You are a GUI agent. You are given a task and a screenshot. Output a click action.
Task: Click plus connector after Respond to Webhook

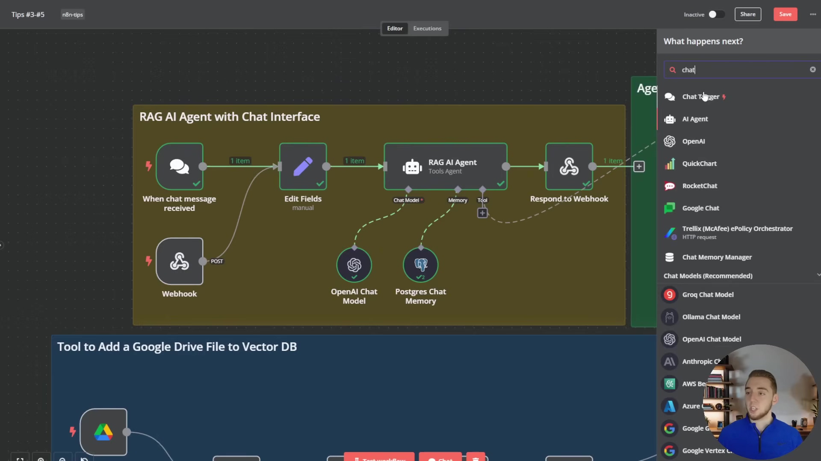(x=639, y=166)
